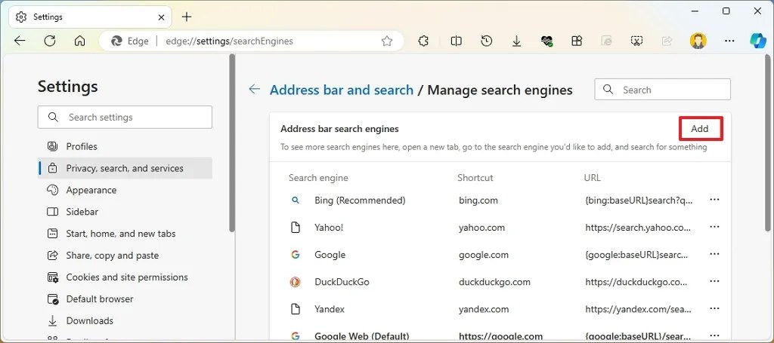Open the Settings and more ellipsis menu

tap(729, 41)
